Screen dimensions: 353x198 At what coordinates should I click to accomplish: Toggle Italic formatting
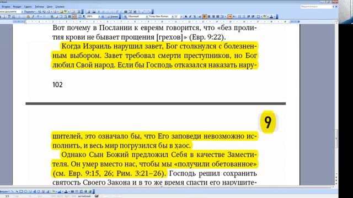coord(190,16)
